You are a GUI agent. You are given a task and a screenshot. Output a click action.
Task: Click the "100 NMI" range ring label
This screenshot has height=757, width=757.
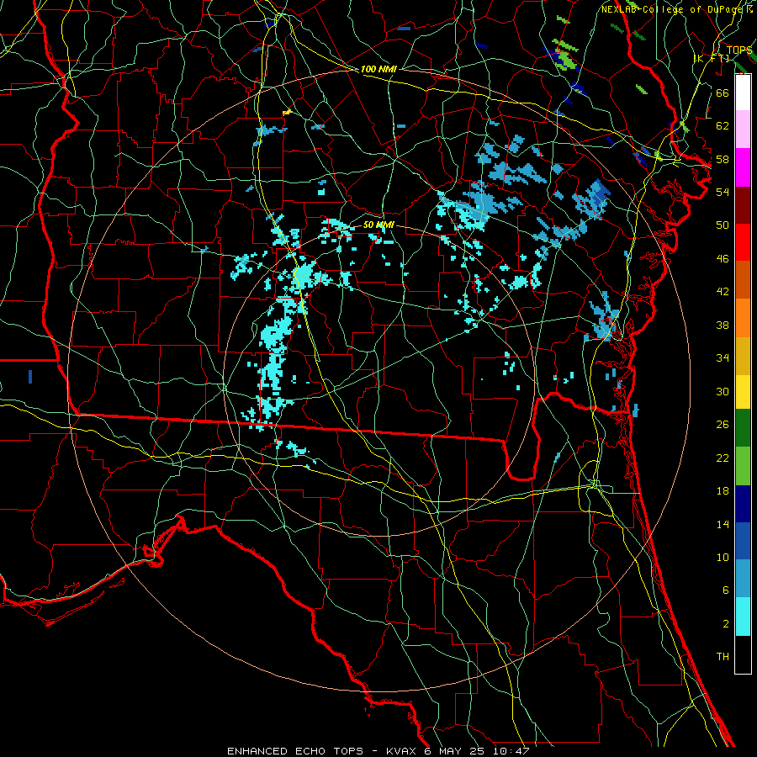click(x=378, y=69)
